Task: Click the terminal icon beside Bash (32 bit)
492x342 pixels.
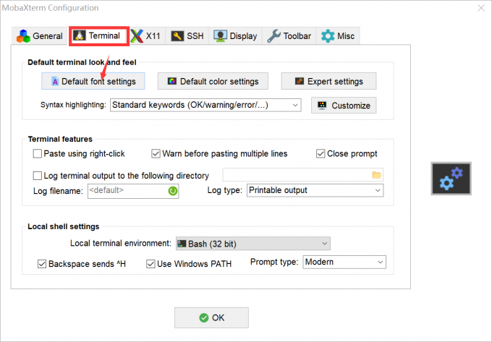Action: 182,244
